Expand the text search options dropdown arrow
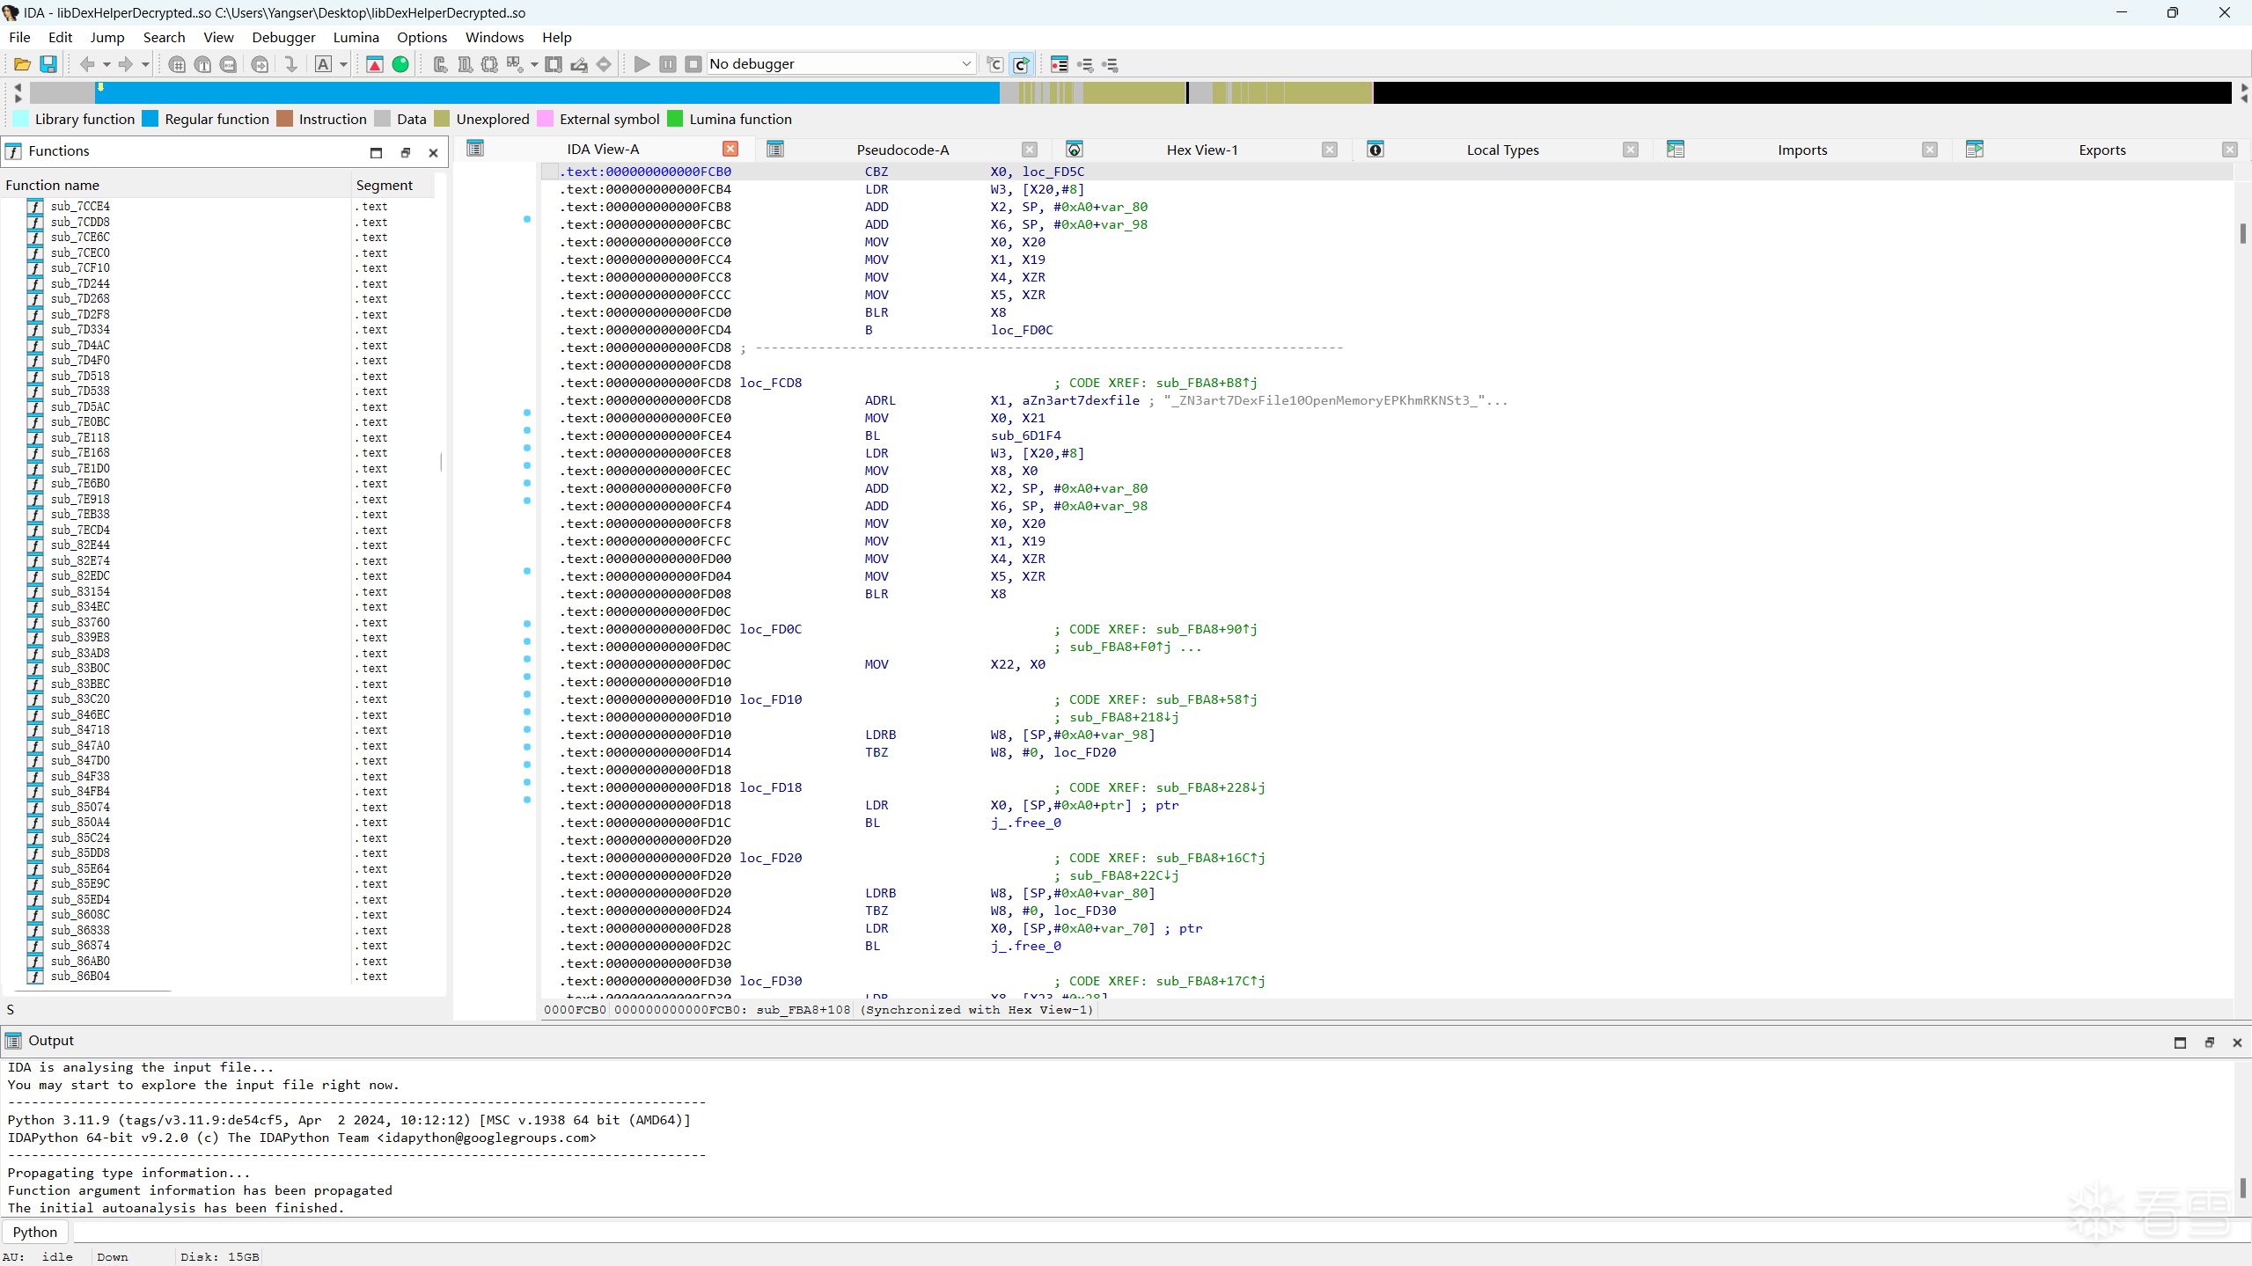 coord(343,64)
